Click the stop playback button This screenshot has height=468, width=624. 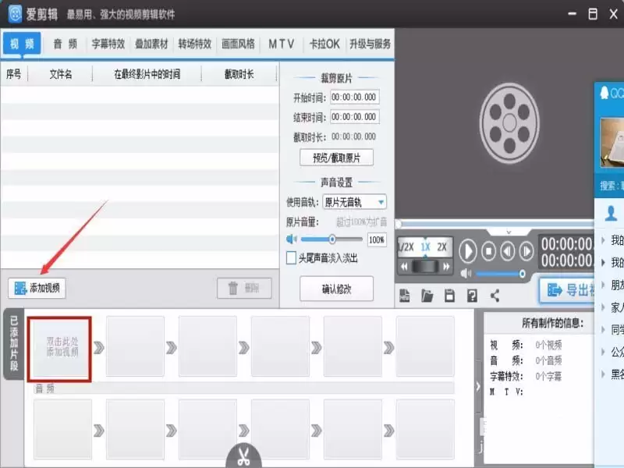488,251
